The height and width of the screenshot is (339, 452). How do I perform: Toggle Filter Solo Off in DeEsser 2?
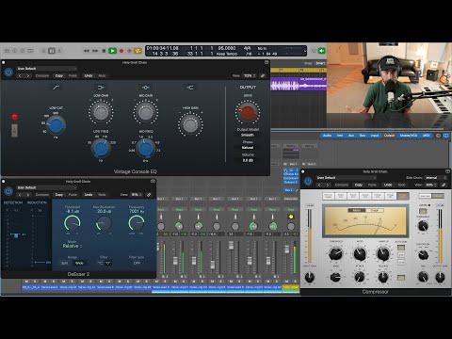[137, 263]
